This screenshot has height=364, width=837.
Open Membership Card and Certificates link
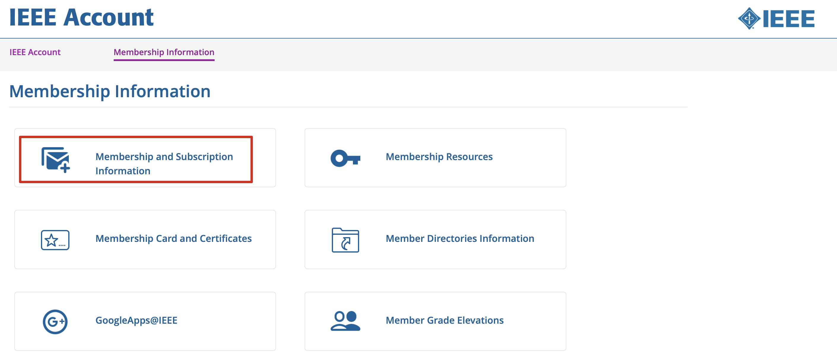174,238
